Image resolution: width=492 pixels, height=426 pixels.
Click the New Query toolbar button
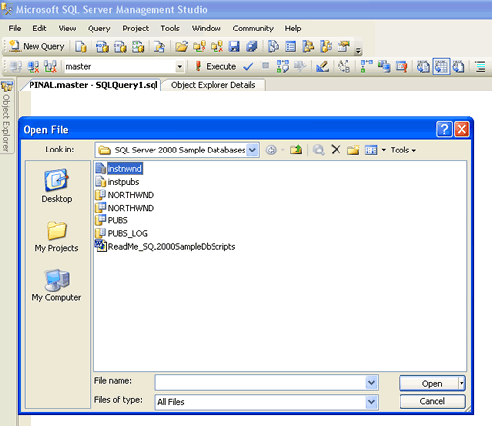[36, 47]
